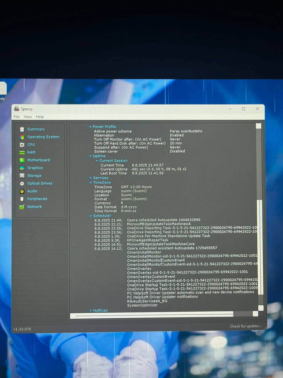Click the scroll up arrow button
The width and height of the screenshot is (283, 378).
coord(259,126)
